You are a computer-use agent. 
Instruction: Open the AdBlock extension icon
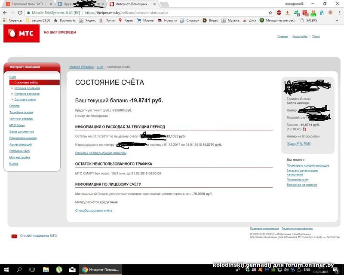[279, 13]
